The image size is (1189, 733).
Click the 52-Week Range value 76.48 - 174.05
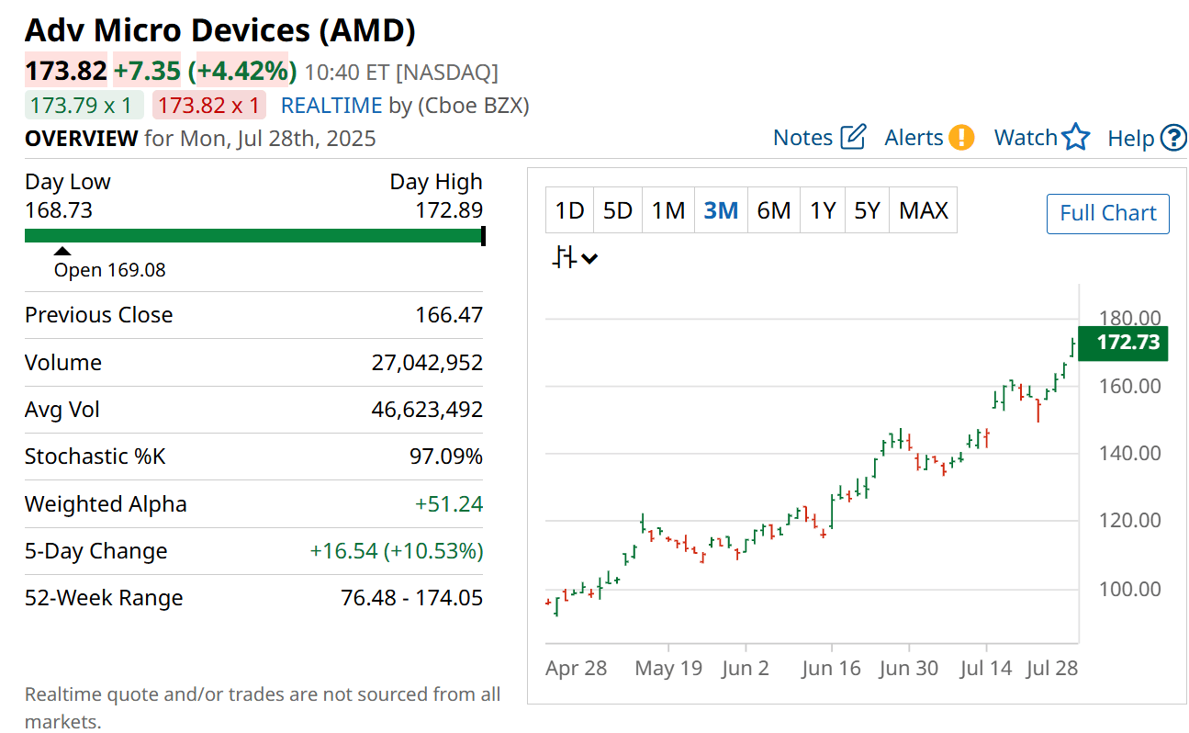click(412, 598)
